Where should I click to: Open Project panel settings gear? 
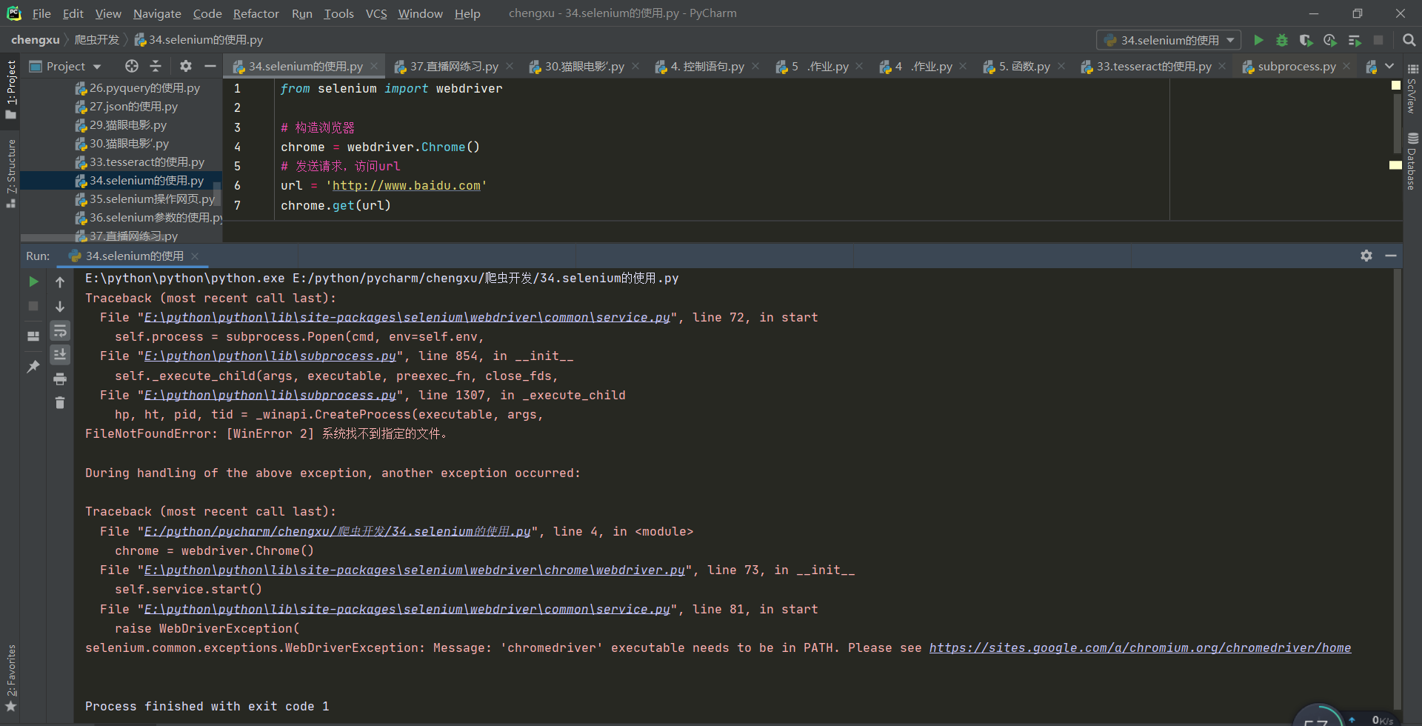tap(186, 66)
